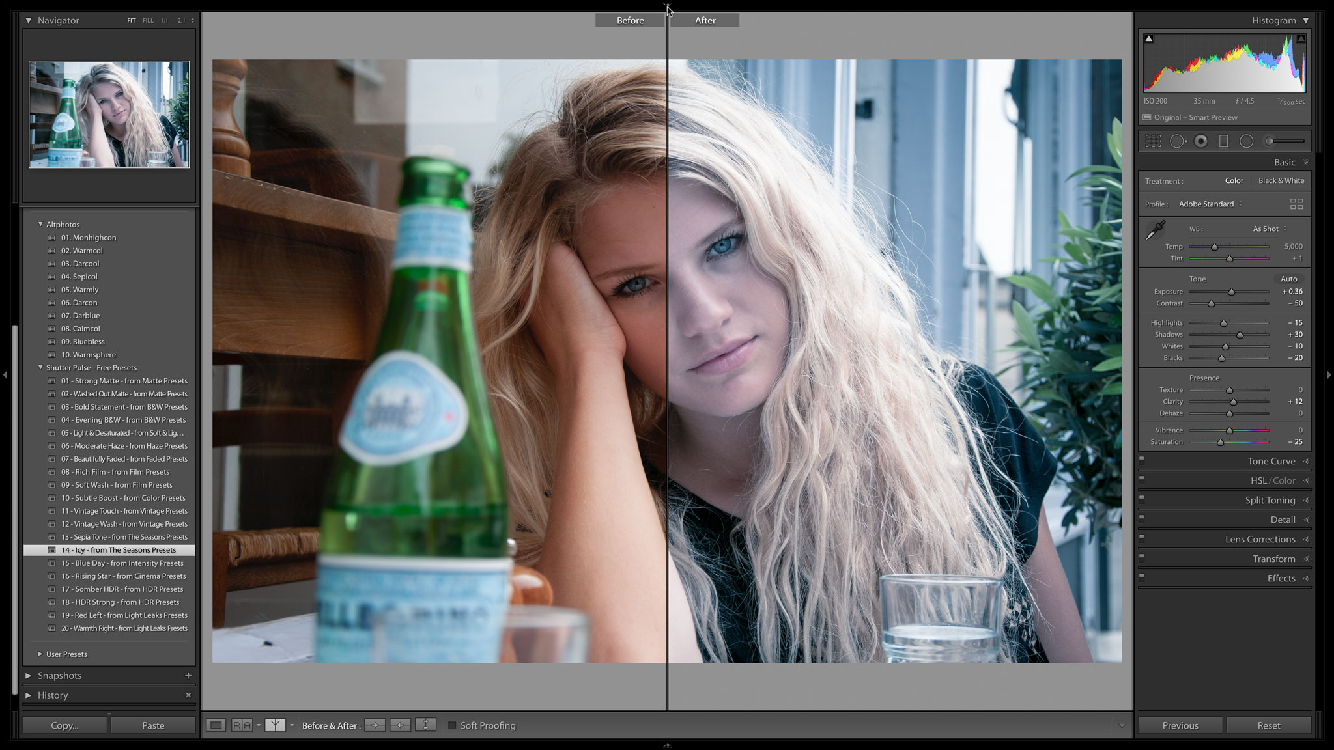Click the circular radial filter icon
Image resolution: width=1334 pixels, height=750 pixels.
(1246, 141)
